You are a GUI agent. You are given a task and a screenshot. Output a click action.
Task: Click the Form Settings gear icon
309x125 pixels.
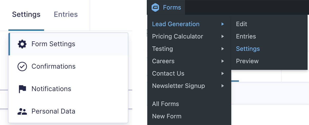[22, 44]
